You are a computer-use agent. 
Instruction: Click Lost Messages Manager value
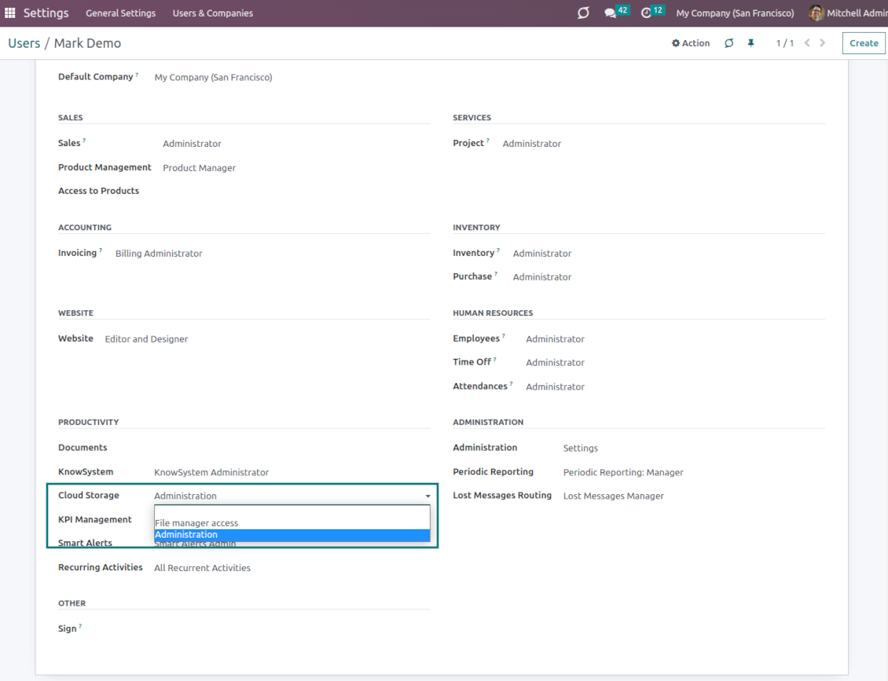coord(613,496)
